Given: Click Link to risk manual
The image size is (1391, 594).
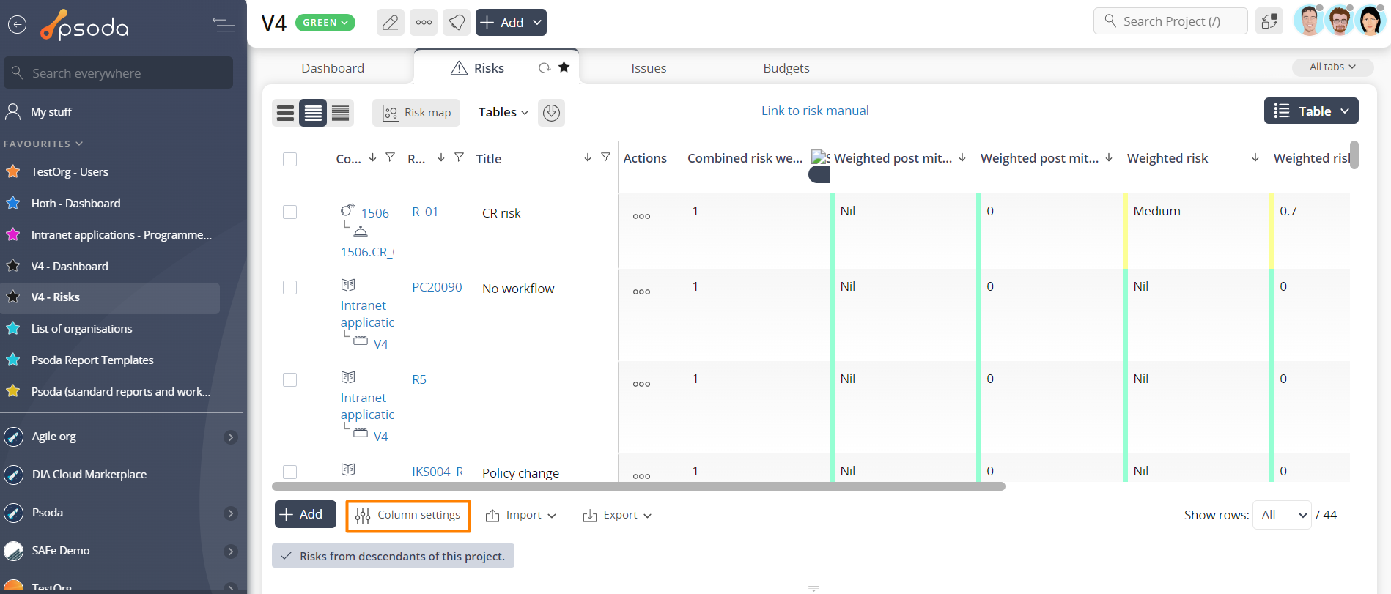Looking at the screenshot, I should [815, 111].
